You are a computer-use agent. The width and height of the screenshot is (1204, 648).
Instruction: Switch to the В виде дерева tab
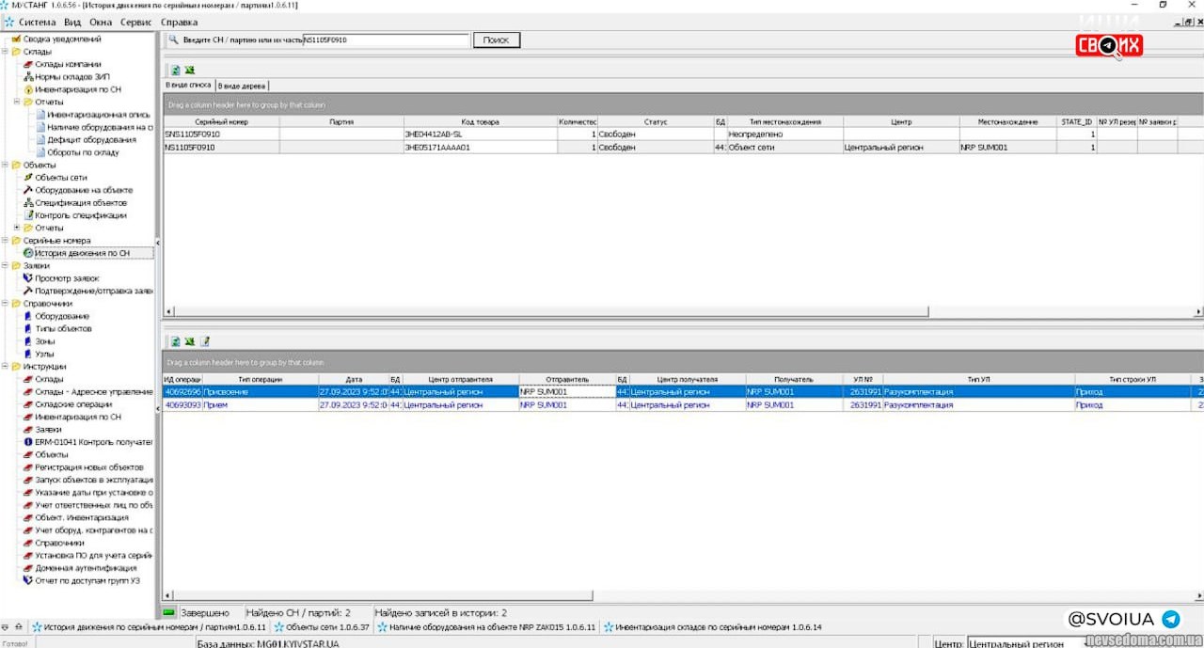pos(242,86)
